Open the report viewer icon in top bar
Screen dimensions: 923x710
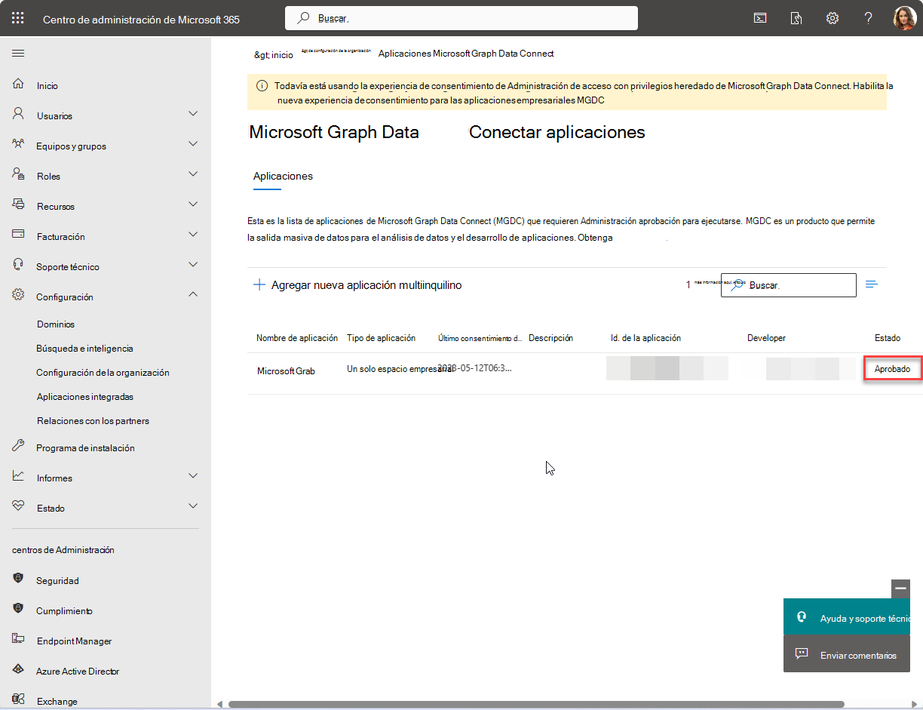[x=796, y=17]
